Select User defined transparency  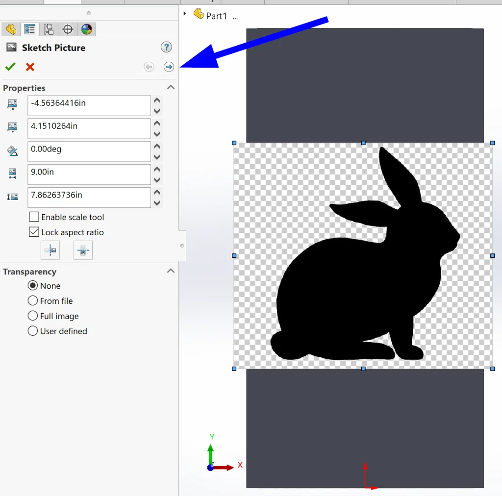(x=33, y=331)
